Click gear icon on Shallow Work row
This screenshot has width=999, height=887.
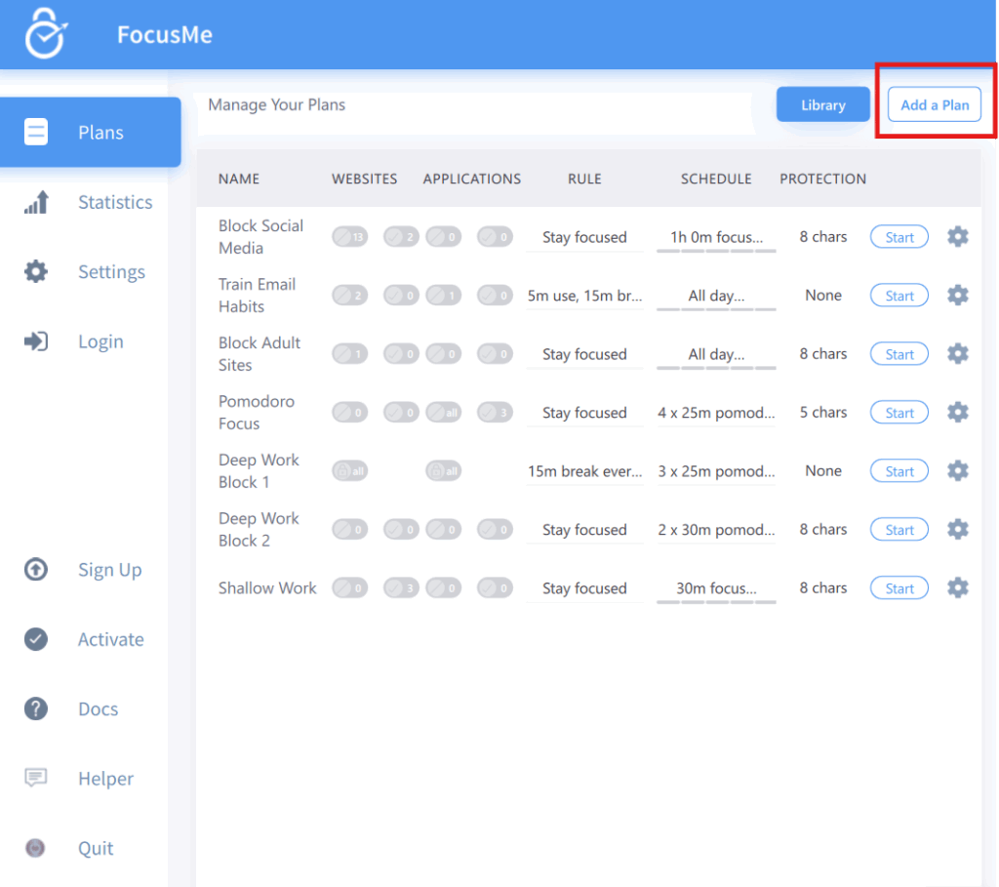point(958,588)
